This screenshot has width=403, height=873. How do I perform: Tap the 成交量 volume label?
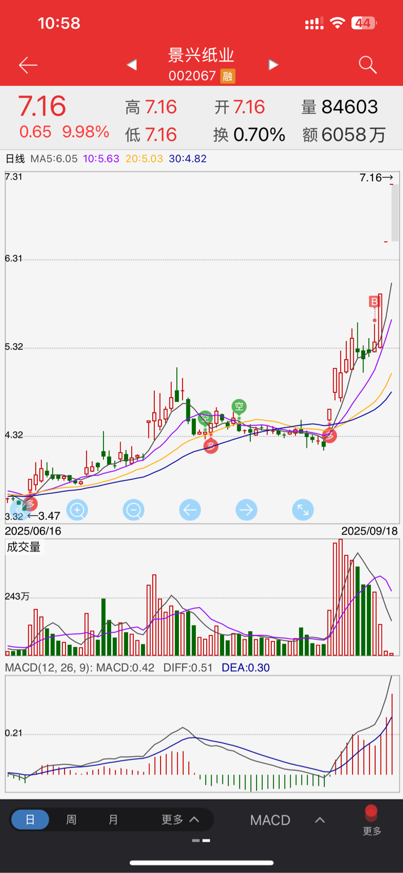24,547
